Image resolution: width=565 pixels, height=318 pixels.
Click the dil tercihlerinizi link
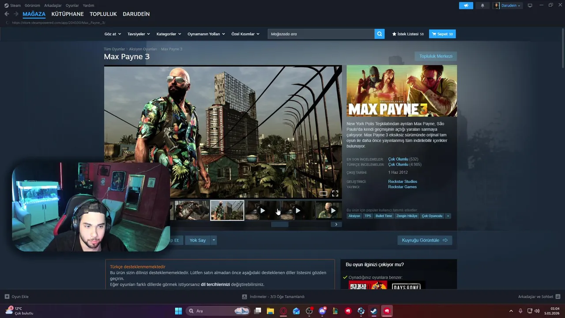(x=215, y=284)
